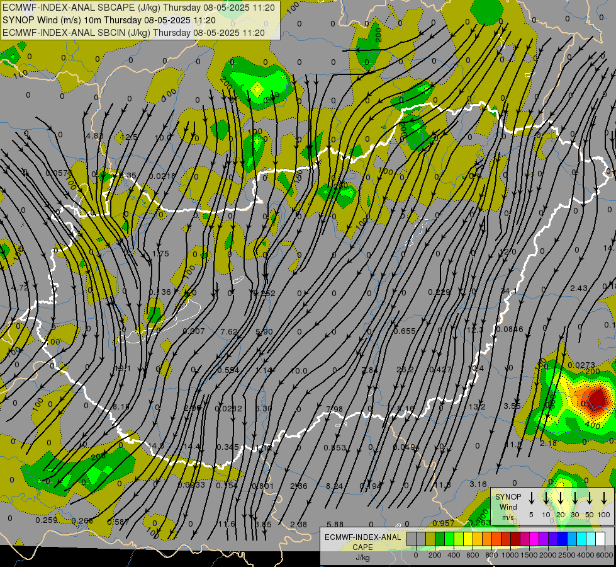616x567 pixels.
Task: Click the map value 4.72
Action: 20,288
